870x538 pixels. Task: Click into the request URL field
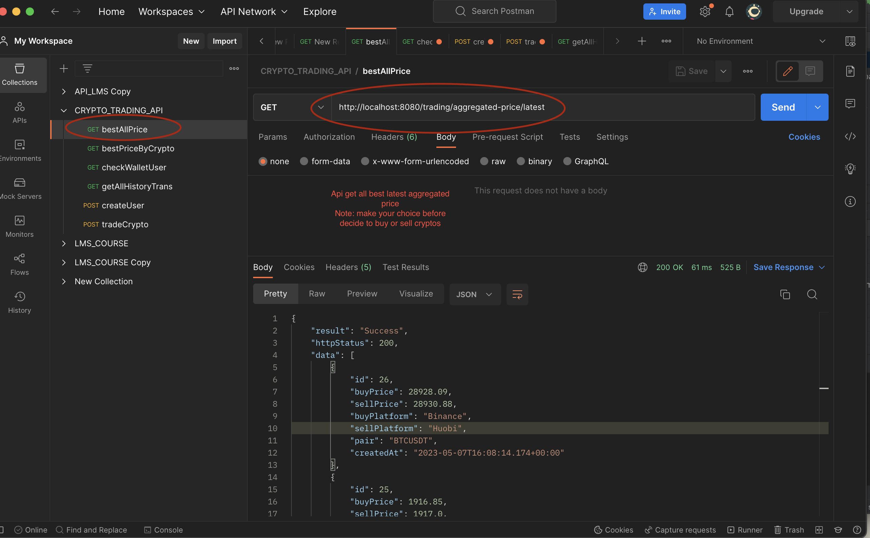[x=543, y=107]
